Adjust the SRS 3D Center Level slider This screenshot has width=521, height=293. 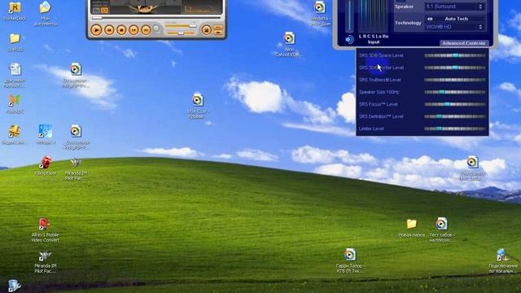(455, 68)
